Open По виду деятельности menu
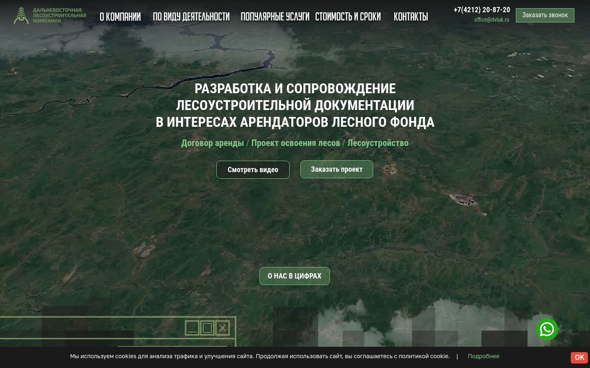The height and width of the screenshot is (368, 590). click(x=191, y=17)
